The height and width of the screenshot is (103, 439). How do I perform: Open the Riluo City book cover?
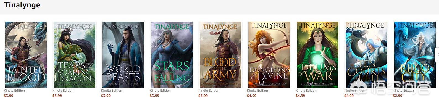pos(415,55)
